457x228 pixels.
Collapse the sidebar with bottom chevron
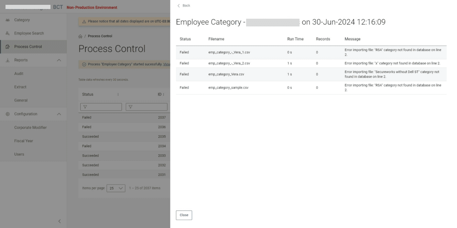[60, 221]
